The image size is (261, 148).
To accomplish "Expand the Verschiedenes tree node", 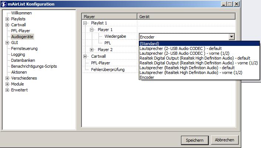I will click(7, 78).
